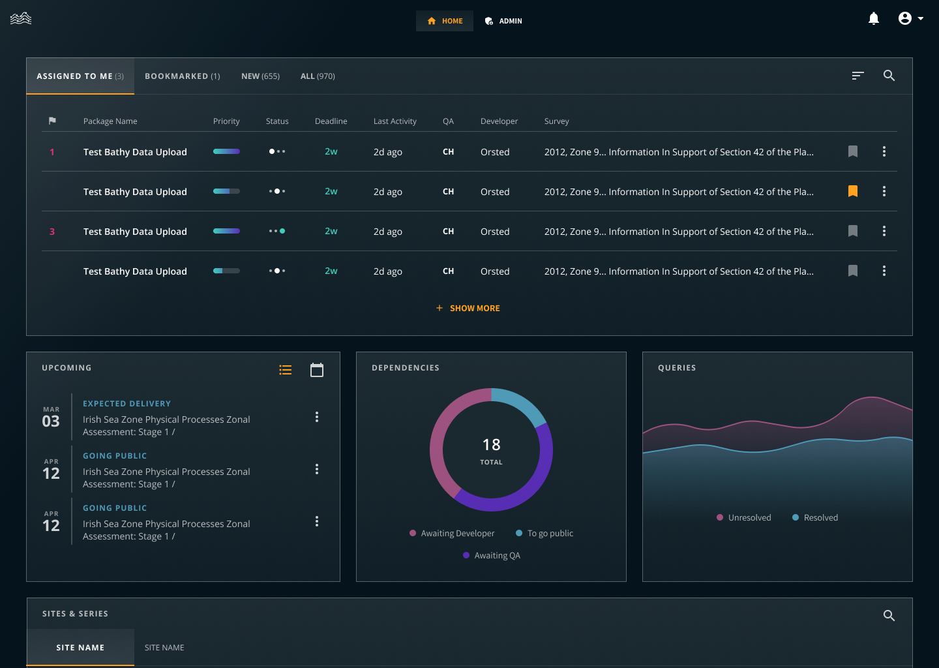939x668 pixels.
Task: Open more options for the second package row
Action: point(884,191)
